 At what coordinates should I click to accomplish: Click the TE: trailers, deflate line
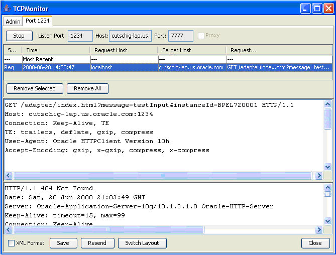(x=79, y=133)
